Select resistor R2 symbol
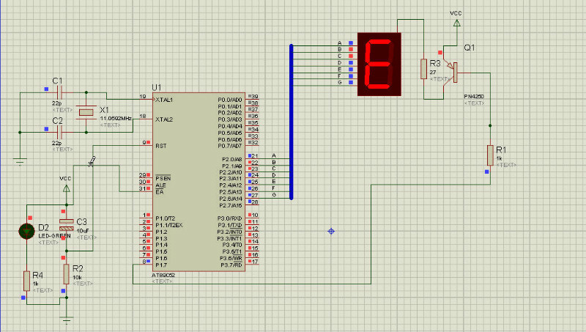586x332 pixels. pos(67,275)
